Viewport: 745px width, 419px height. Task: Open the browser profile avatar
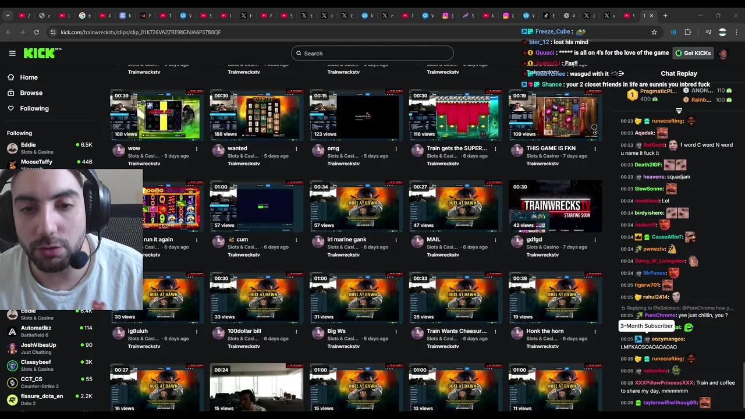[722, 32]
